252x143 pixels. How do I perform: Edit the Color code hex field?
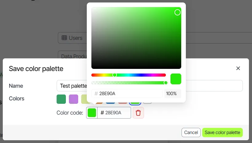point(114,113)
